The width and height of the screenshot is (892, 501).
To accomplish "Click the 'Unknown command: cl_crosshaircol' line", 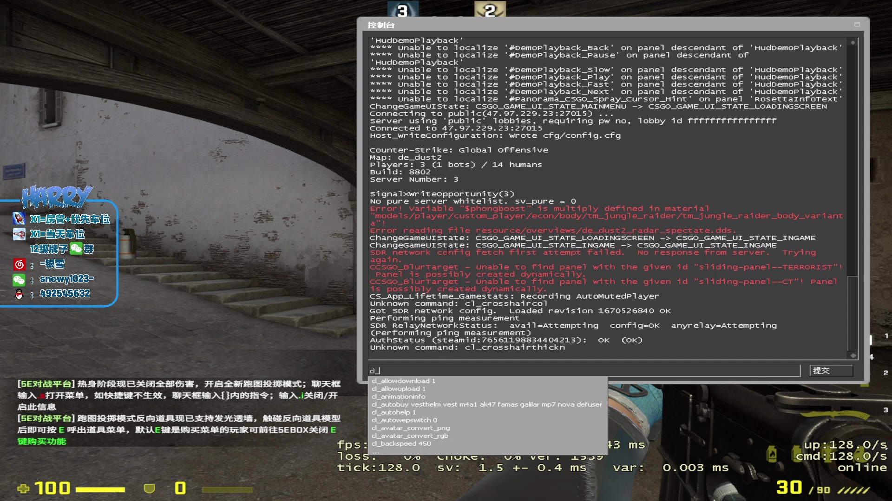I will point(459,304).
